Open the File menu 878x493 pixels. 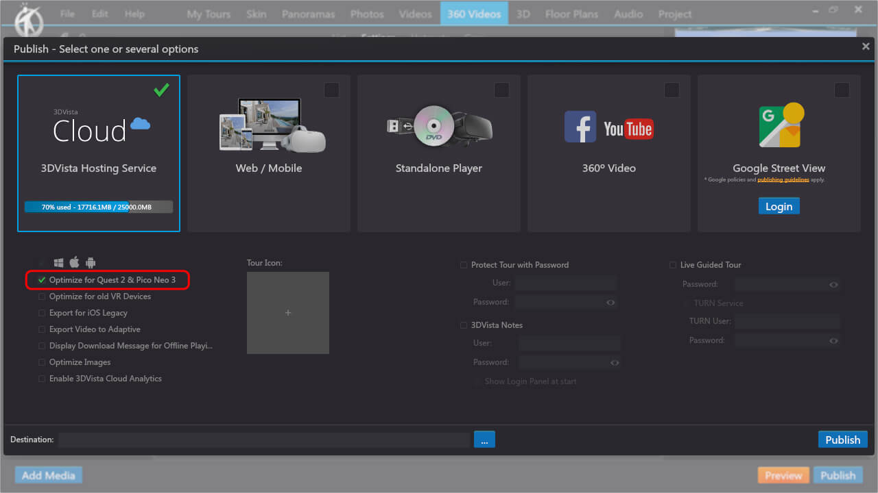(67, 14)
